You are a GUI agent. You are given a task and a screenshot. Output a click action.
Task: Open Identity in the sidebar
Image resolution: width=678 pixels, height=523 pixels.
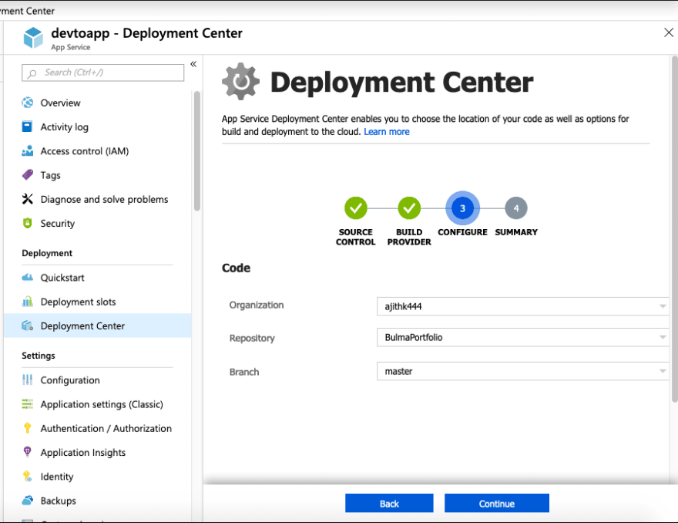(x=98, y=477)
